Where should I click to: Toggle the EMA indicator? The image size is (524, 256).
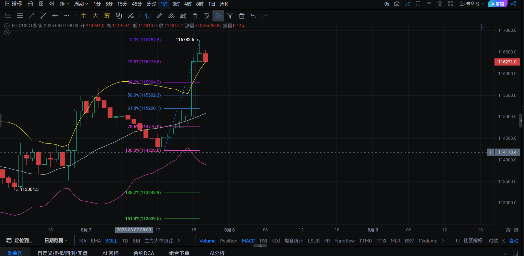point(96,241)
